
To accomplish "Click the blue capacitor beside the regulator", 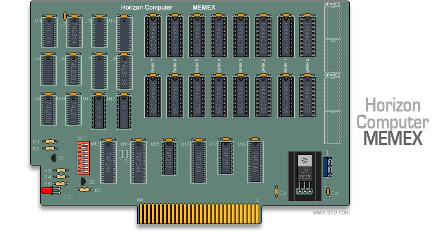I will point(327,166).
